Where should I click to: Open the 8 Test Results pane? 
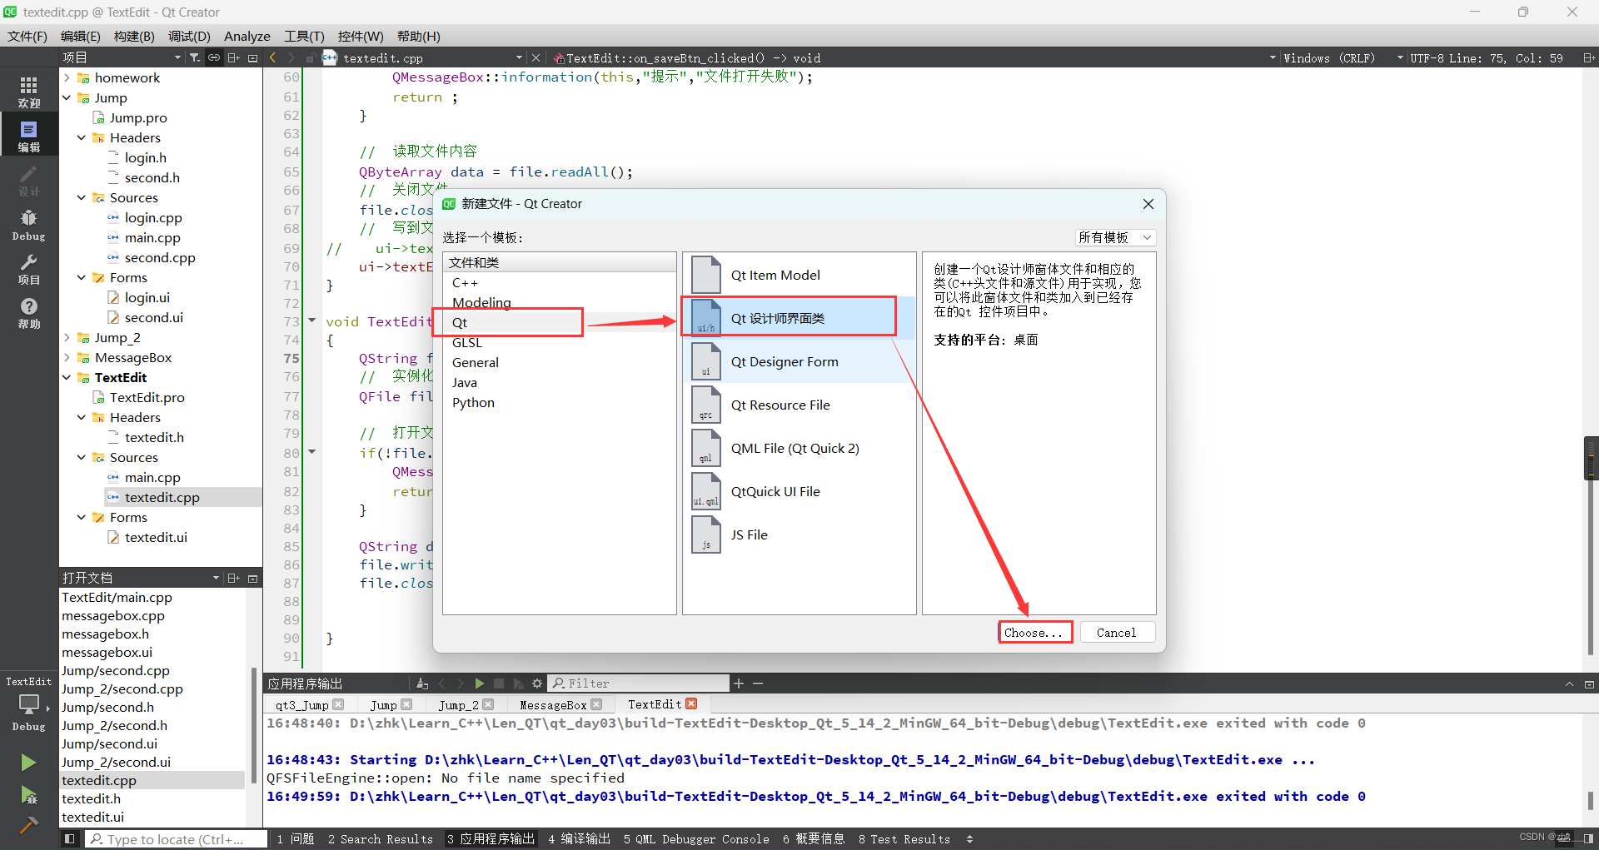pos(904,839)
